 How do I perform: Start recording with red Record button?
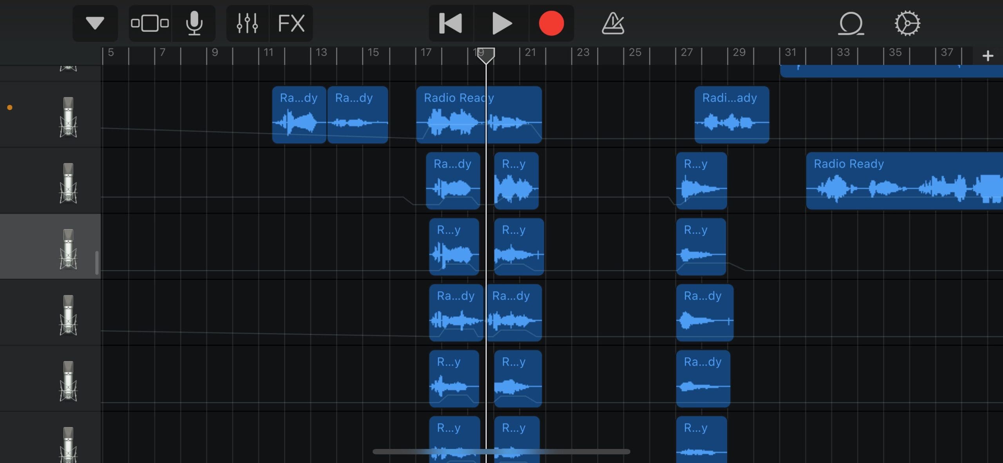(551, 23)
